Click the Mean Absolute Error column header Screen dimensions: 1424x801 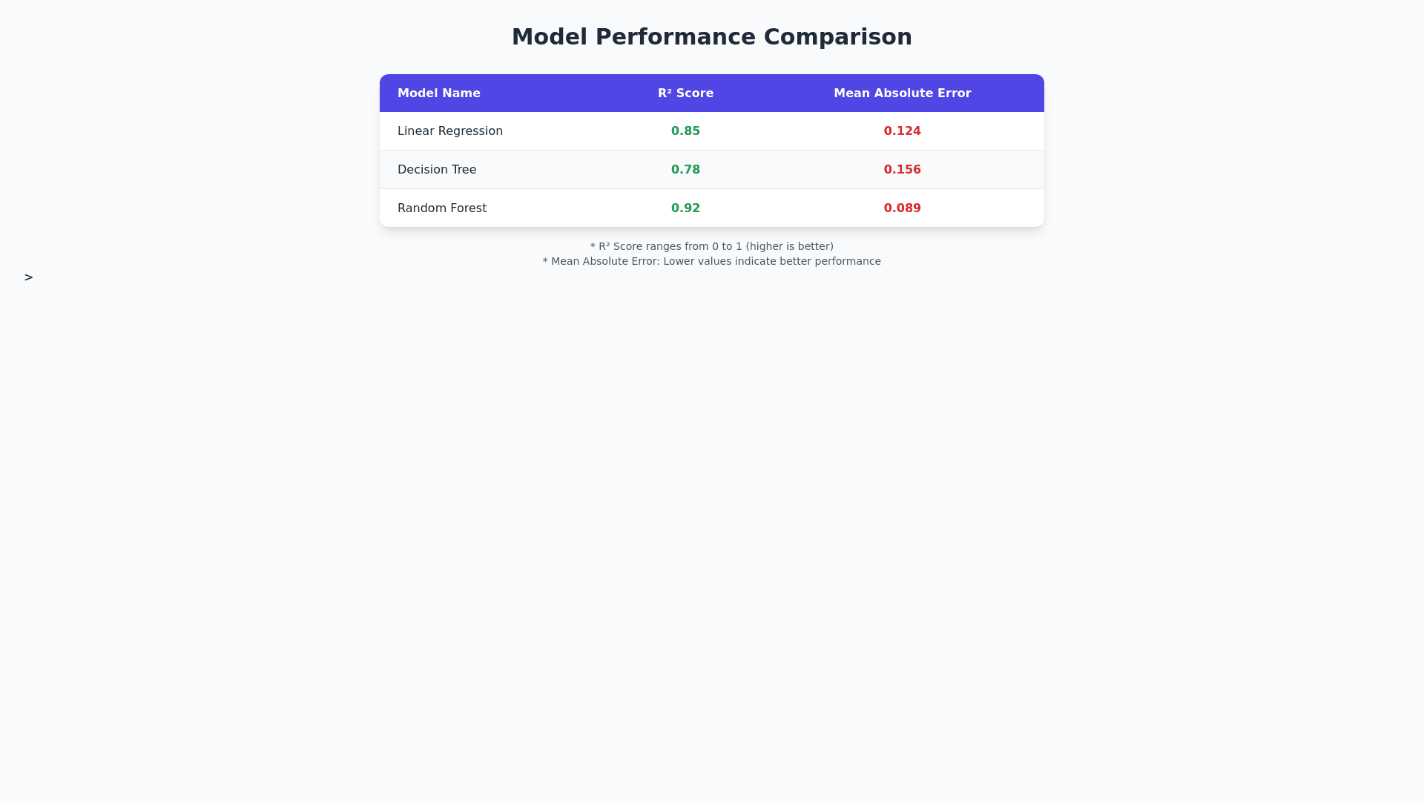(902, 93)
